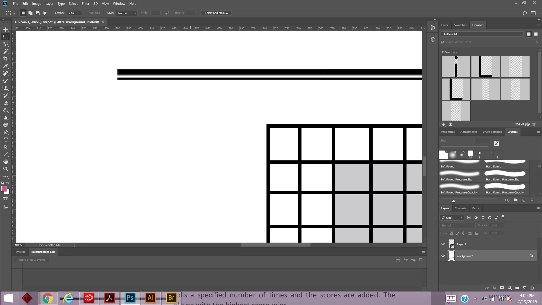The image size is (542, 305).
Task: Hide the Background layer visibility
Action: click(x=443, y=256)
